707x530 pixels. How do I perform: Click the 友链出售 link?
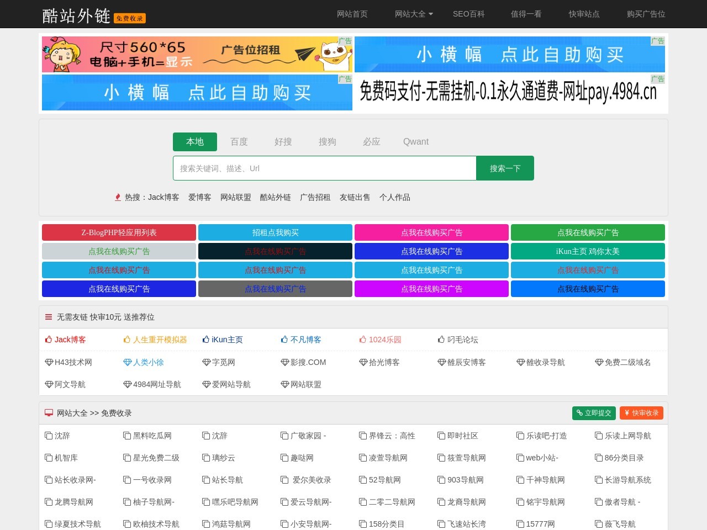pyautogui.click(x=355, y=197)
